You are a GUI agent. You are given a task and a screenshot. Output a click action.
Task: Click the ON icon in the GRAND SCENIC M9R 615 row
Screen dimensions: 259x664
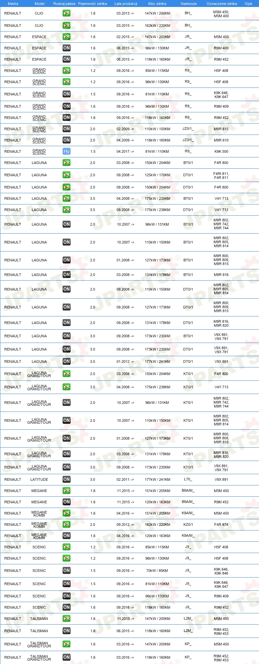(x=67, y=129)
